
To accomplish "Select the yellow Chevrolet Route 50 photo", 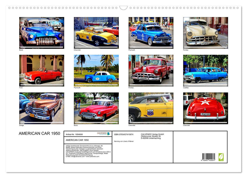I will 150,108.
